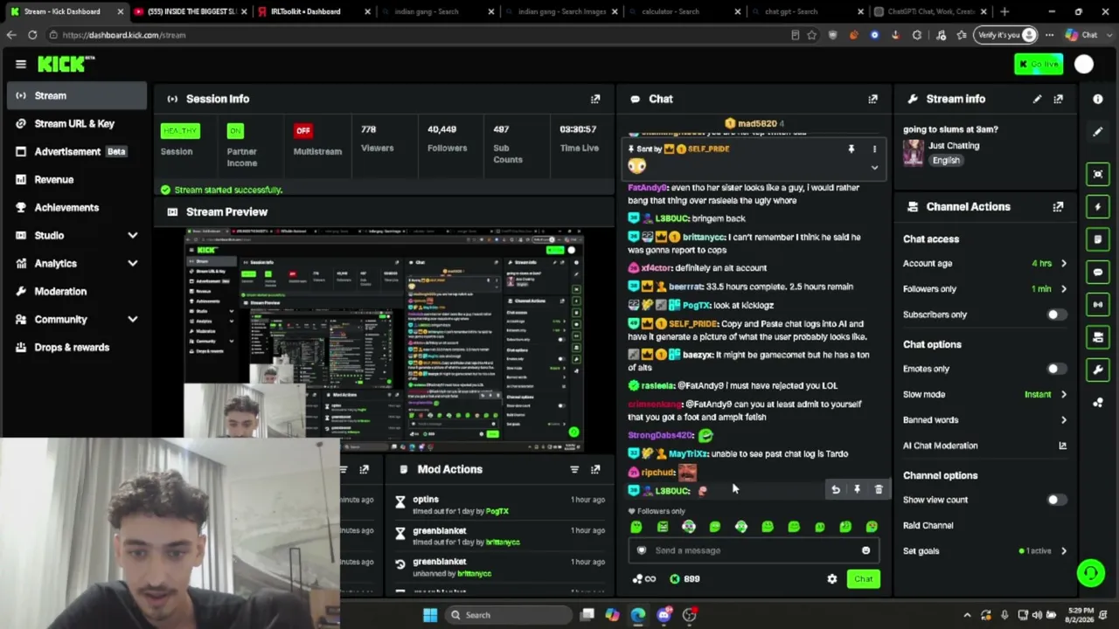Edit stream info with the pencil icon
Image resolution: width=1119 pixels, height=629 pixels.
coord(1037,99)
